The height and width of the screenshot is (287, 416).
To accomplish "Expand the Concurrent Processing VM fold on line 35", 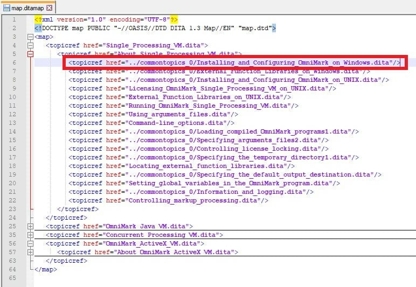I will coord(30,235).
